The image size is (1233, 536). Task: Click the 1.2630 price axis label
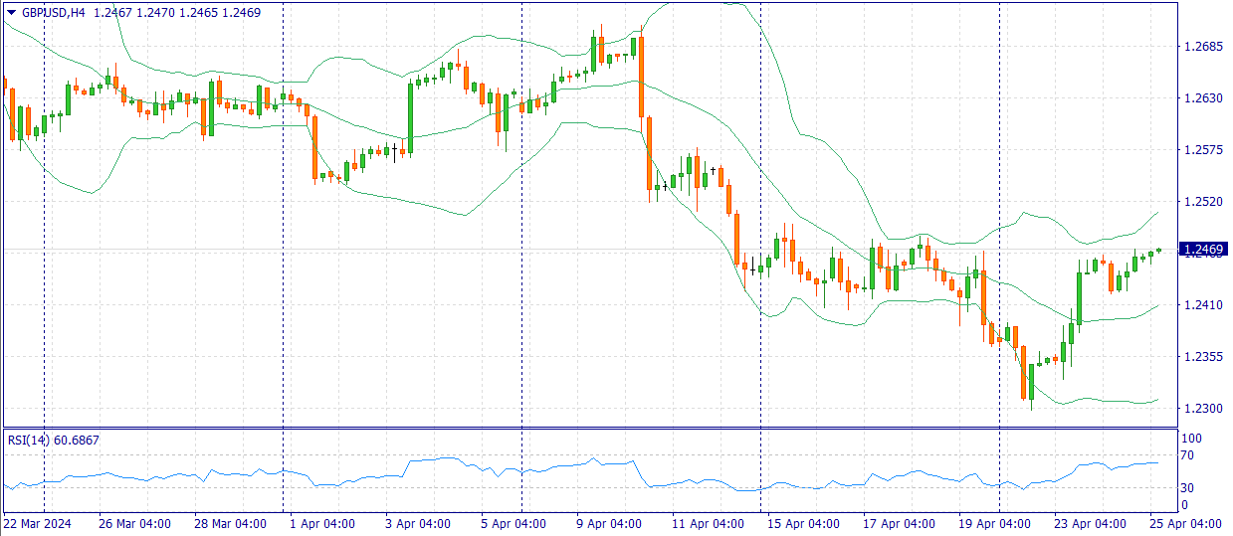(1202, 98)
